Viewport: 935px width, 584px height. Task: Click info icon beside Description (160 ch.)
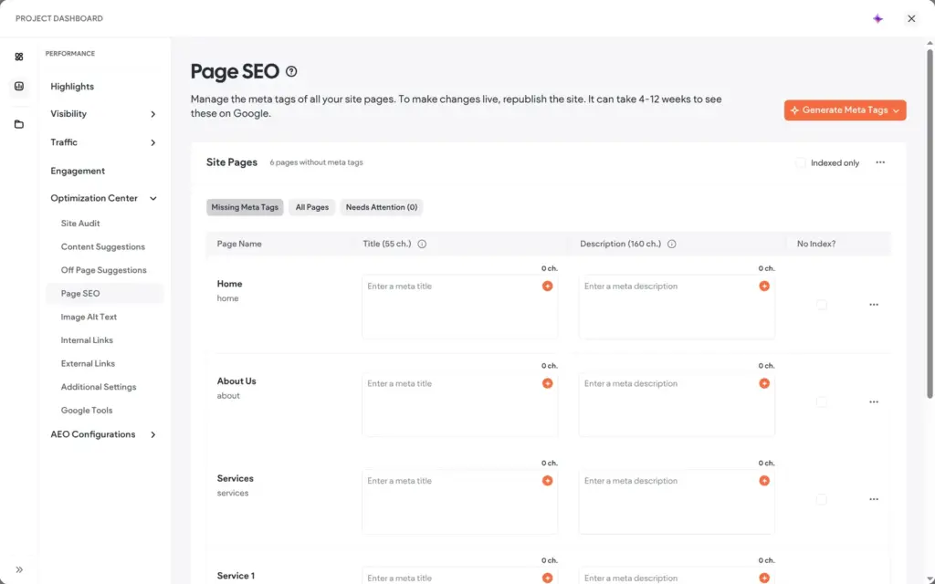click(x=671, y=244)
